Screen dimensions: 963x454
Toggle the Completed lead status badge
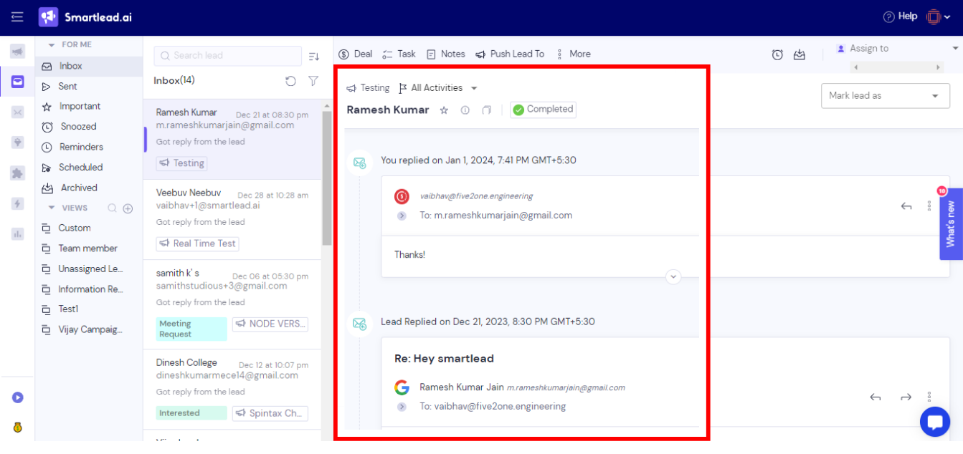[543, 109]
